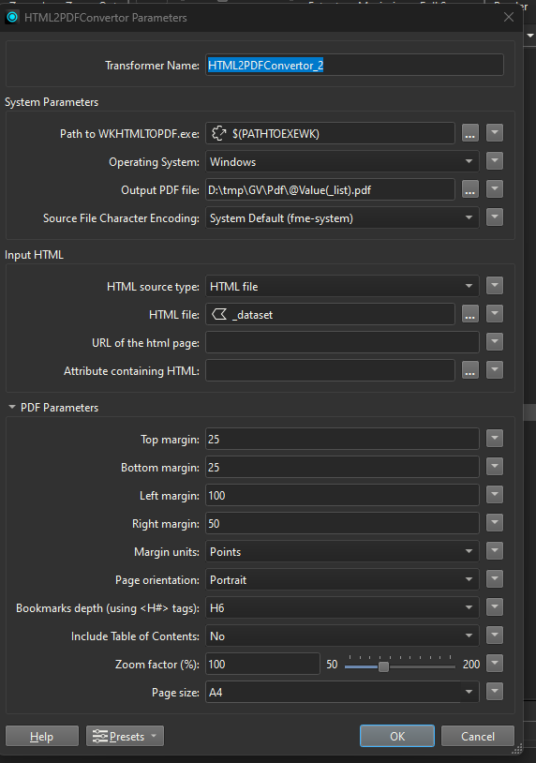
Task: Open the arrow menu next to Top margin
Action: (495, 439)
